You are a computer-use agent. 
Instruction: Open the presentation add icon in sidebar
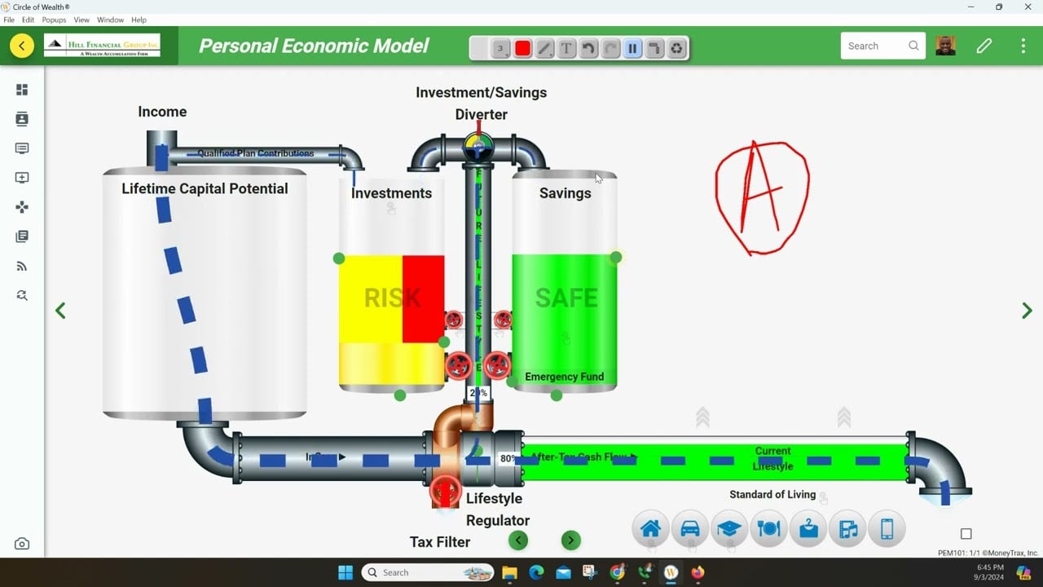tap(22, 178)
